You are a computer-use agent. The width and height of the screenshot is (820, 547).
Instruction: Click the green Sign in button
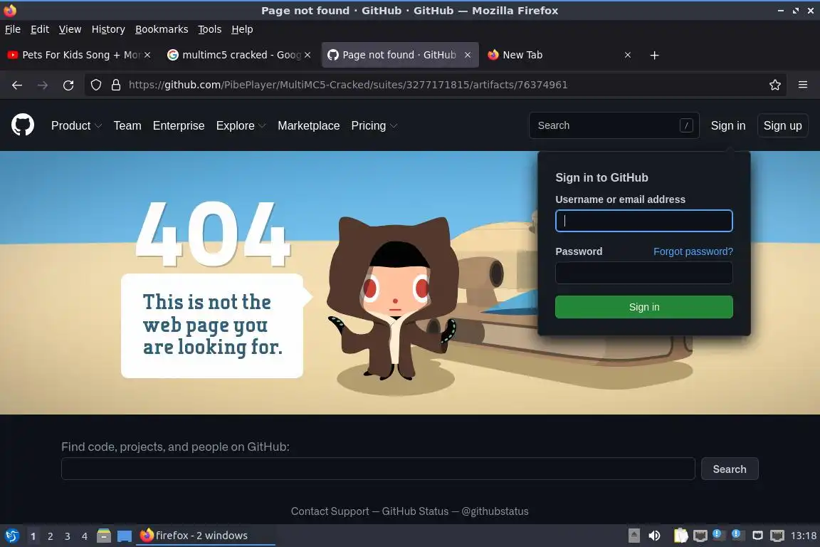643,307
